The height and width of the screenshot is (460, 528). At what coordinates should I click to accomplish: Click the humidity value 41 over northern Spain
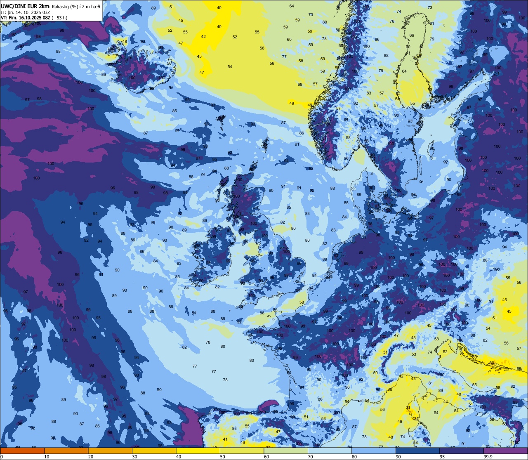[225, 439]
